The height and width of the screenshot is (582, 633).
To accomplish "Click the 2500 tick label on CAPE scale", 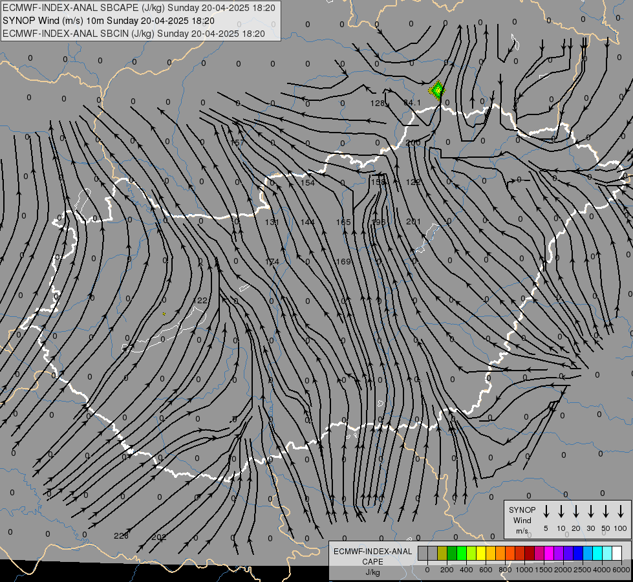I will coord(582,570).
